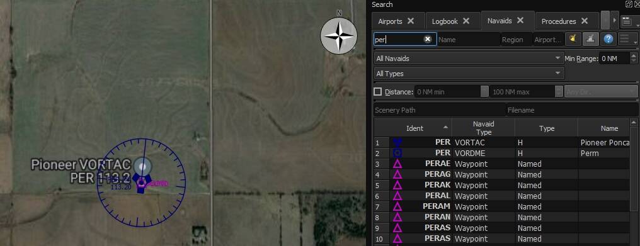Click the reset search (broom) icon
The height and width of the screenshot is (246, 640).
(x=573, y=39)
